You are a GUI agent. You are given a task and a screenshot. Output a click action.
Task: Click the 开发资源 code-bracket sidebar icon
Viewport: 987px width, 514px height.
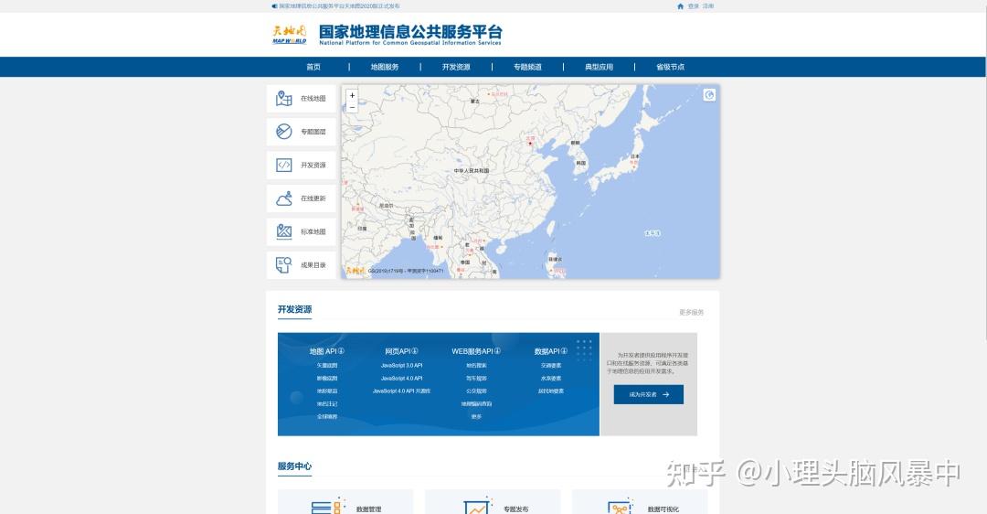click(x=284, y=165)
